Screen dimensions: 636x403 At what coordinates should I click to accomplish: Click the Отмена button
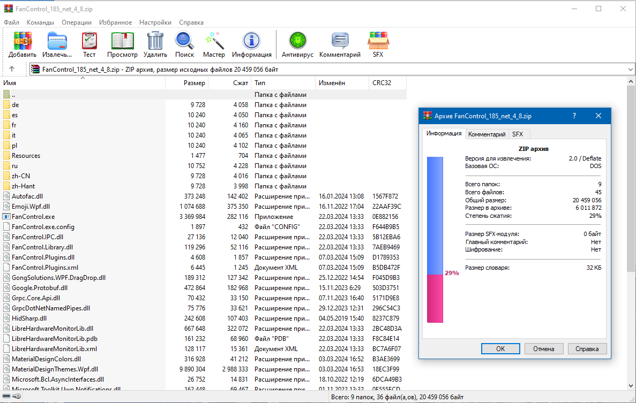tap(543, 348)
